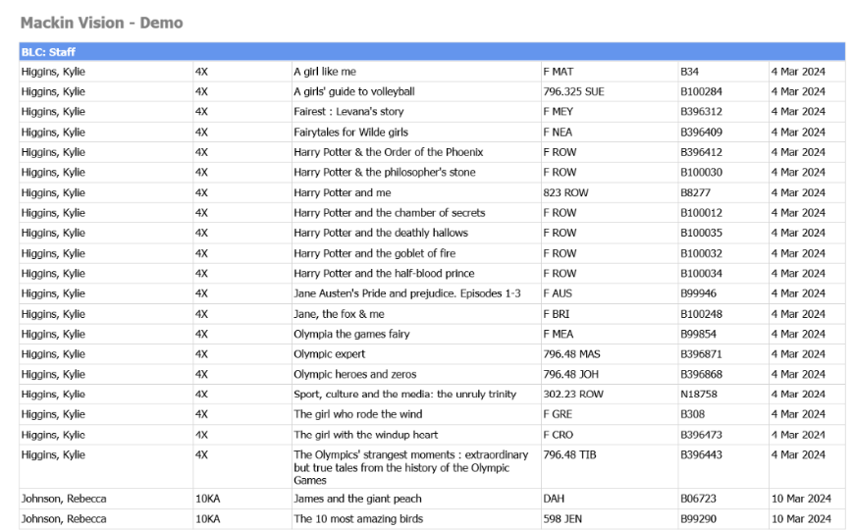Click 'Harry Potter and the half-blood prince'

point(384,274)
